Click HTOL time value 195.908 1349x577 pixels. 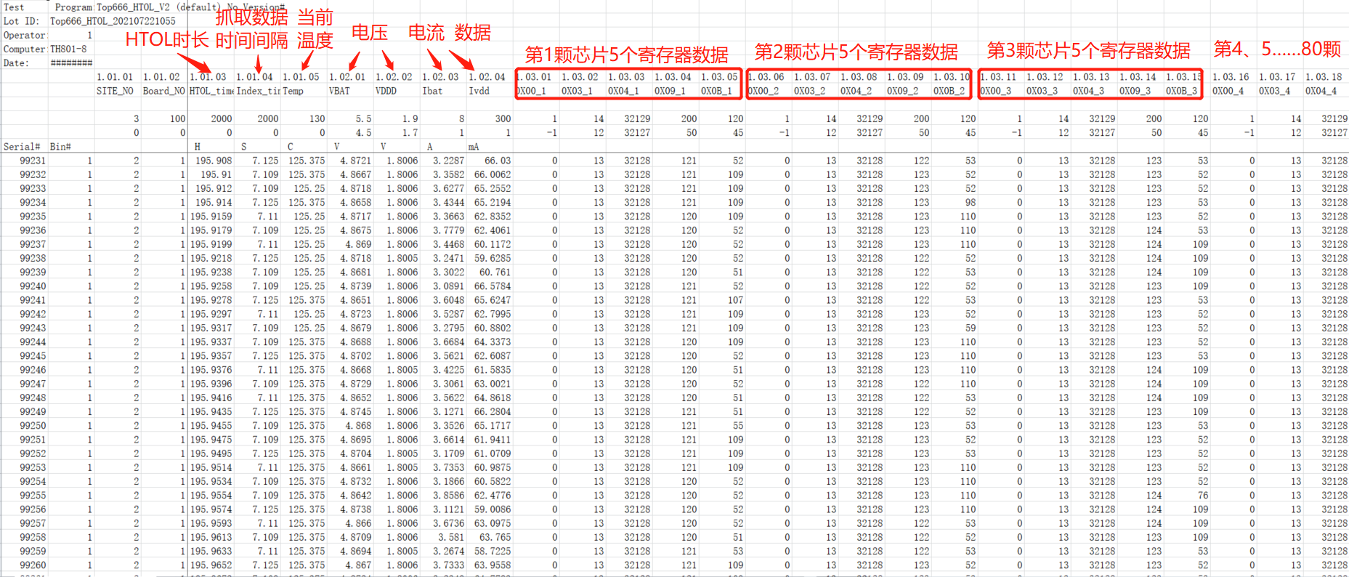(x=214, y=161)
